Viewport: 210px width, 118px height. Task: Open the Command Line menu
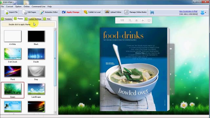[38, 7]
